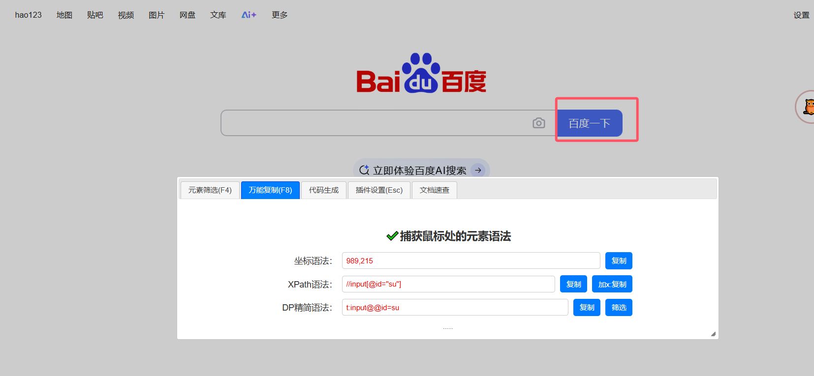Click the 百度一下 search button
Screen dimensions: 814x376
click(590, 123)
